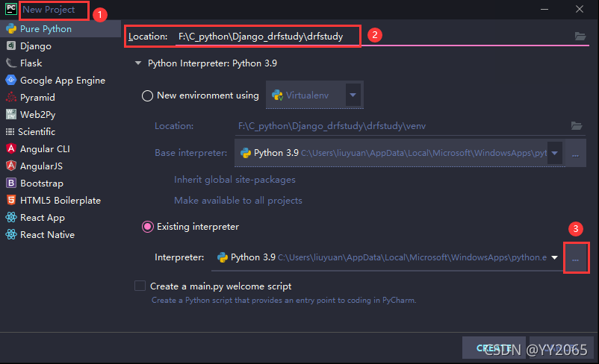Select Existing interpreter radio button
This screenshot has height=364, width=599.
pos(147,227)
